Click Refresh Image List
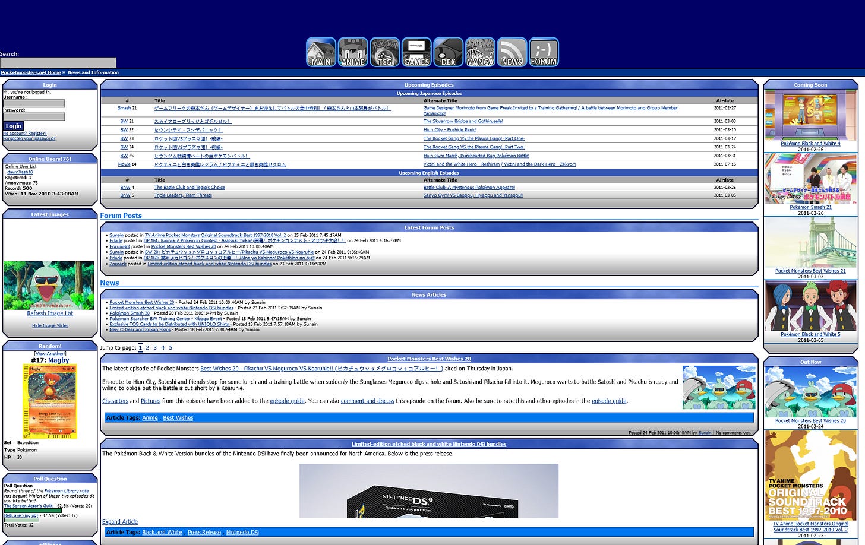 50,313
